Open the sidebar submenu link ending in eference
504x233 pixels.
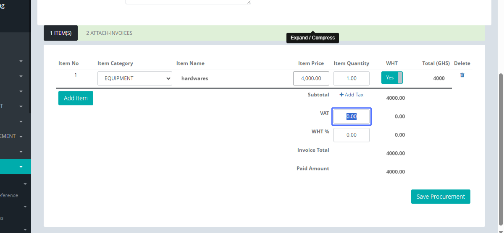tap(9, 195)
